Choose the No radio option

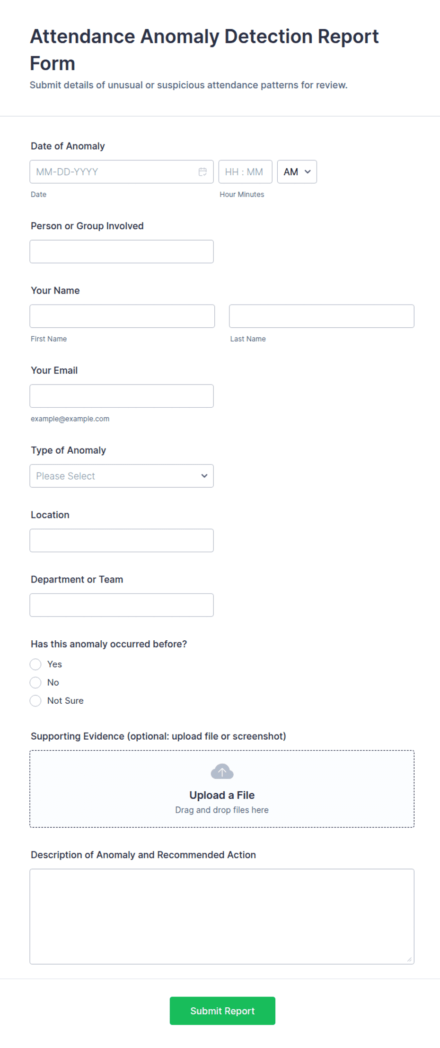pyautogui.click(x=35, y=682)
